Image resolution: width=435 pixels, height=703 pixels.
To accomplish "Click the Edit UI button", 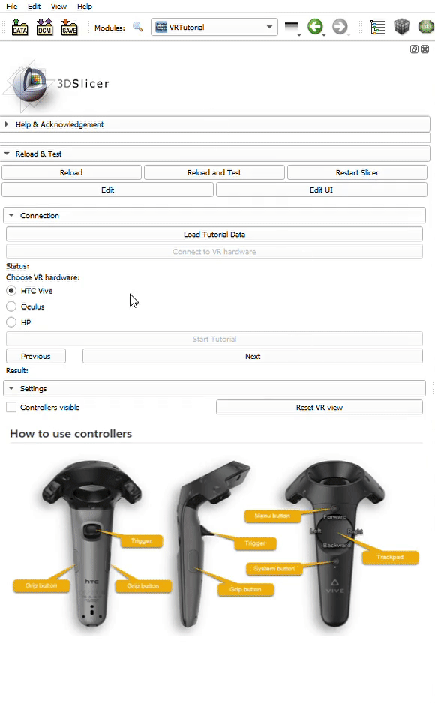I will [322, 190].
